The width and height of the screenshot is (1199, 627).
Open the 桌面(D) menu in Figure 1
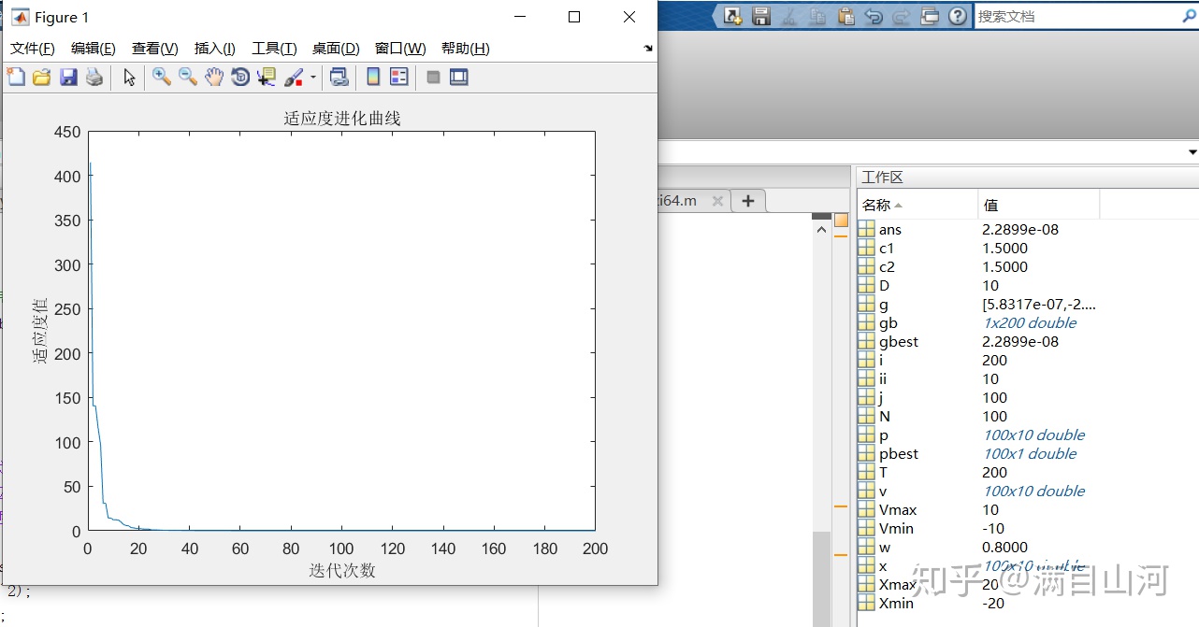tap(336, 49)
